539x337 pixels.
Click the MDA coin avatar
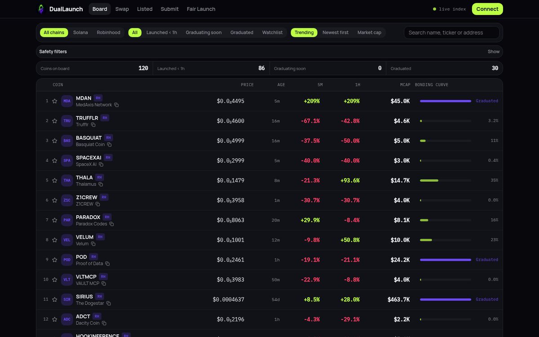pos(67,101)
